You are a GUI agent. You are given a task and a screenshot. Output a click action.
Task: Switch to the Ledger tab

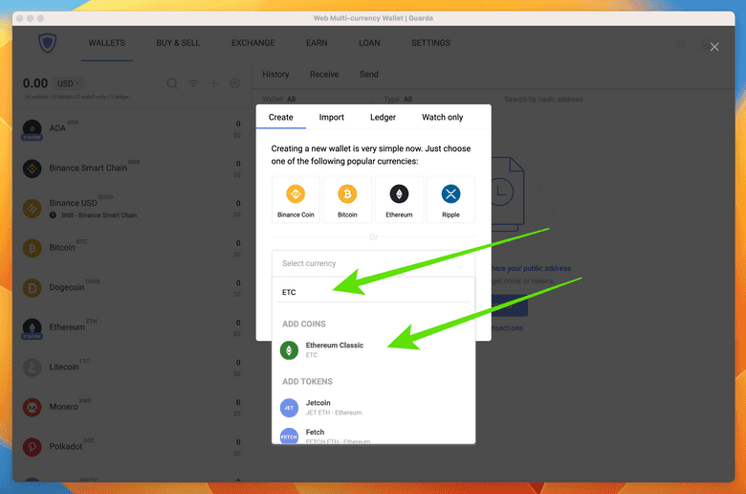[383, 117]
